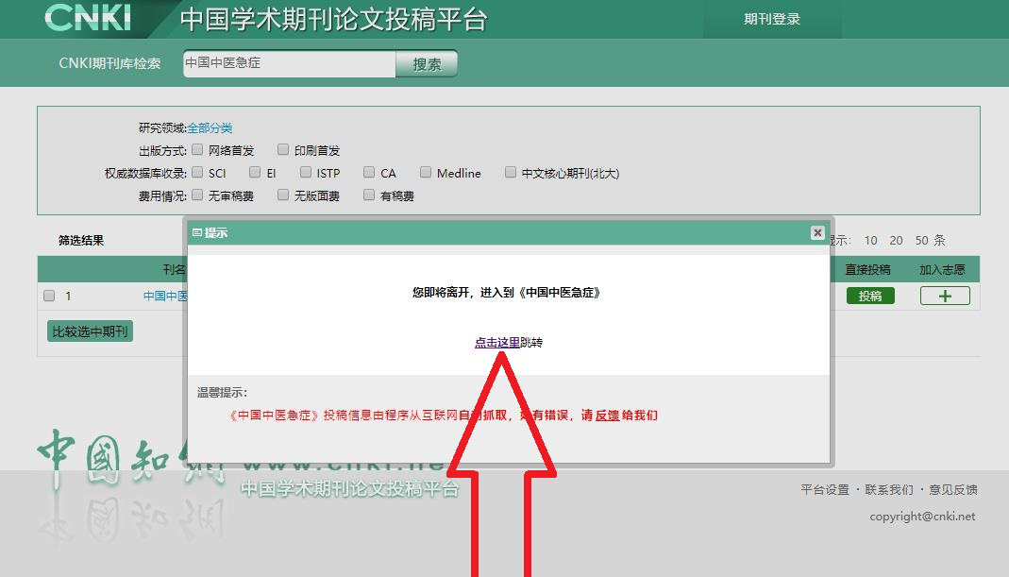Open 期刊登录 journal login
This screenshot has height=577, width=1009.
(772, 19)
